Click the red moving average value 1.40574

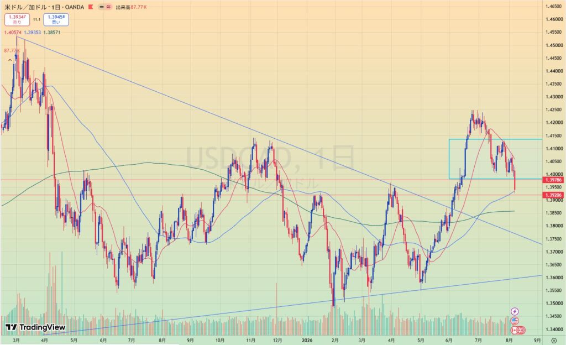tap(13, 32)
